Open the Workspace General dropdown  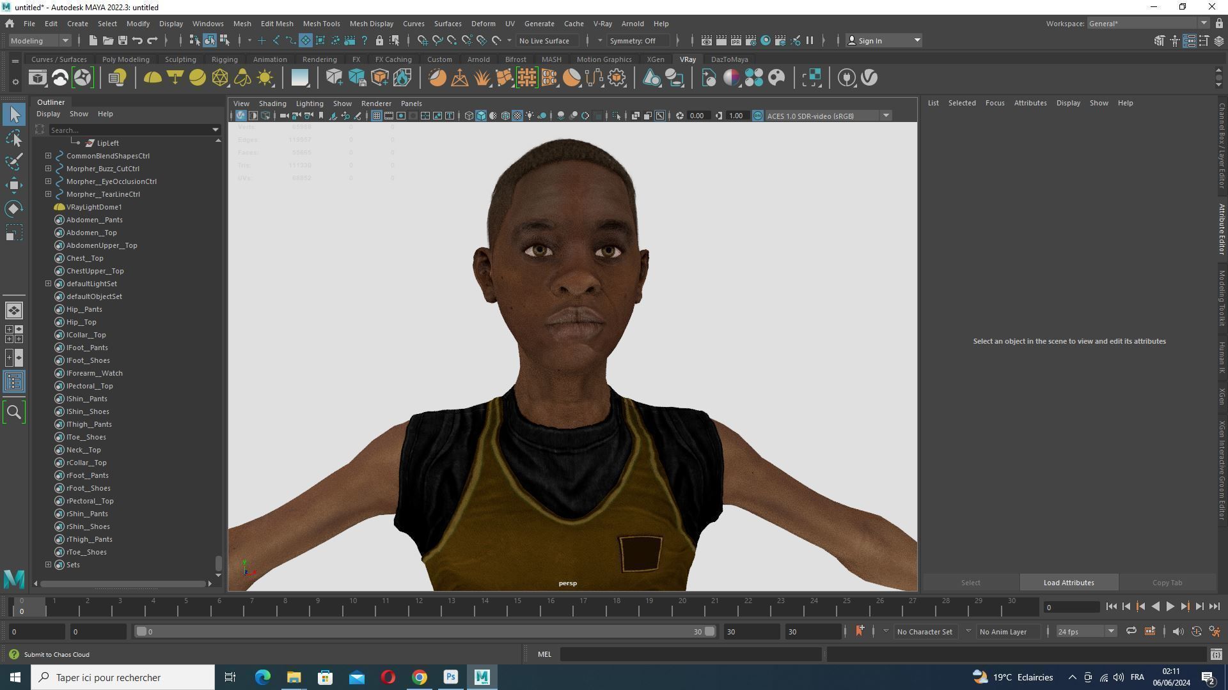(x=1147, y=24)
